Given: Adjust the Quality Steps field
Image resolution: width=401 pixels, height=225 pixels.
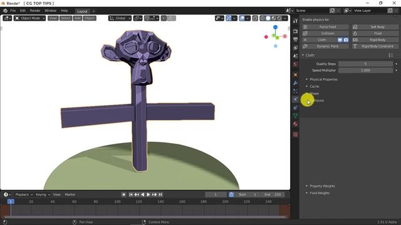Looking at the screenshot, I should [365, 64].
